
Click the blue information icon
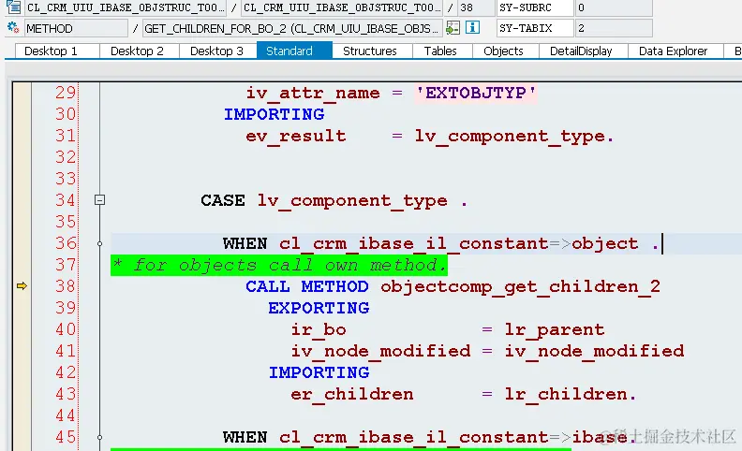coord(472,27)
